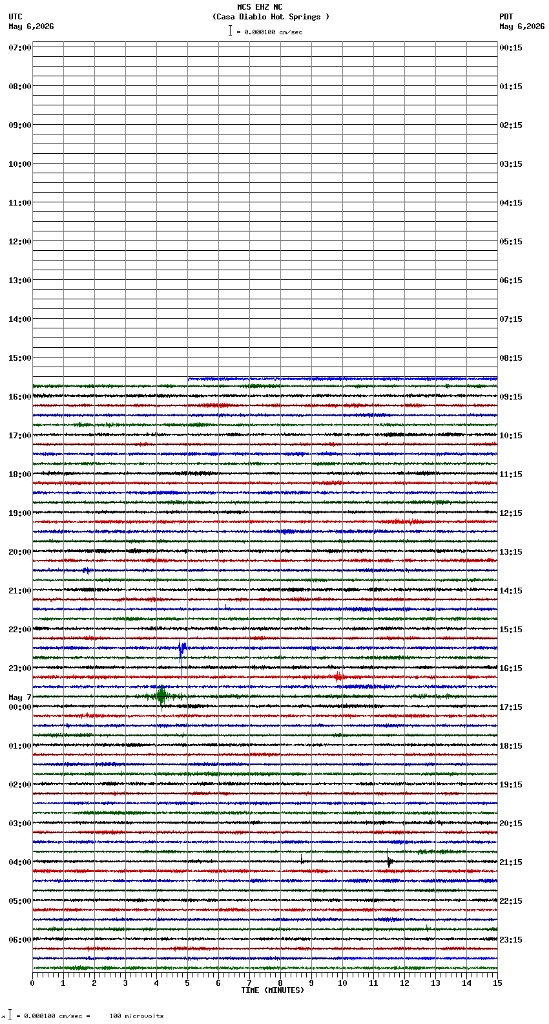
Task: Click the '22:00' UTC time label
Action: (x=19, y=630)
